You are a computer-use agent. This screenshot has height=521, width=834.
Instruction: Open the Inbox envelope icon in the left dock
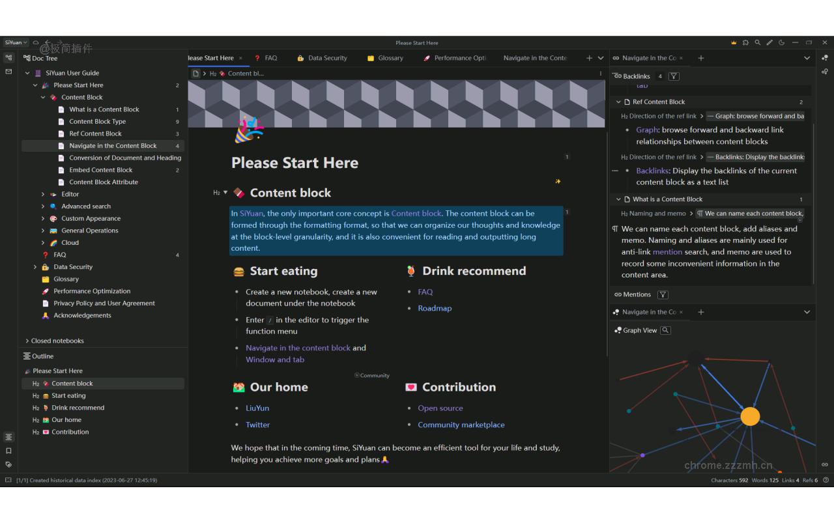[x=8, y=71]
